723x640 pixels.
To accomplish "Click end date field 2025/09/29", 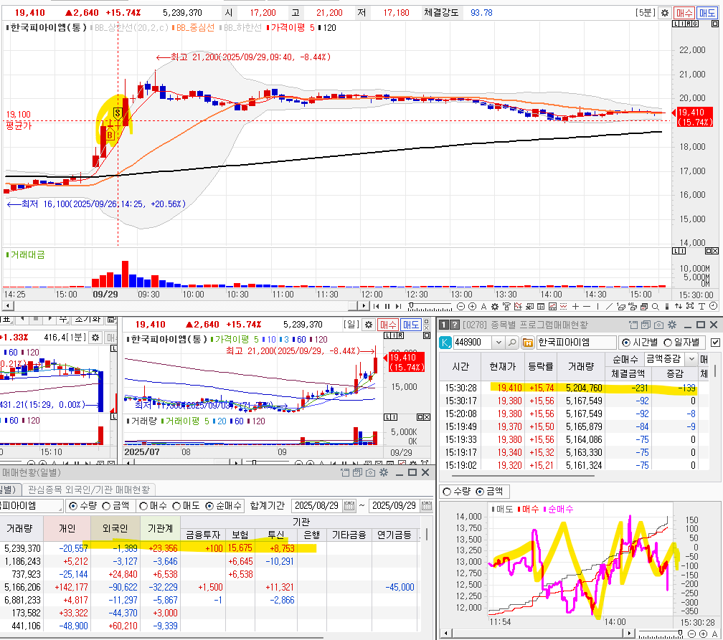I will (x=394, y=506).
